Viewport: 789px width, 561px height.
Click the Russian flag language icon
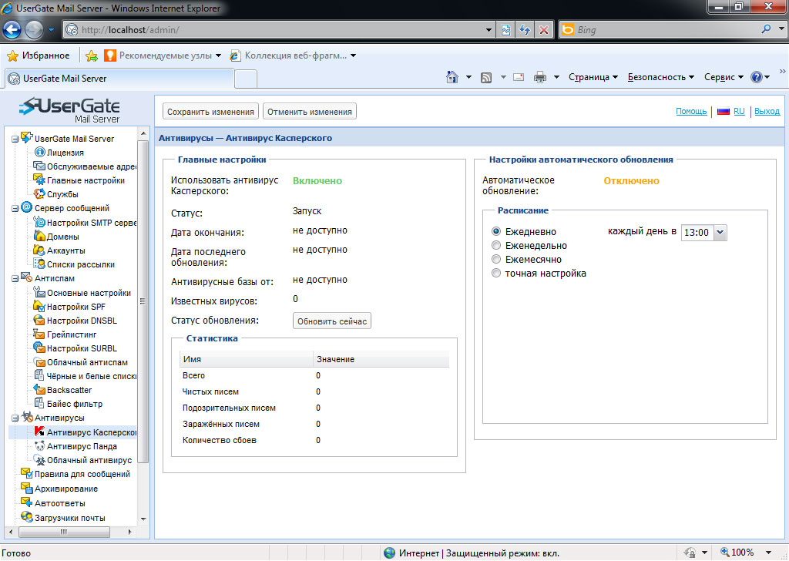tap(723, 112)
